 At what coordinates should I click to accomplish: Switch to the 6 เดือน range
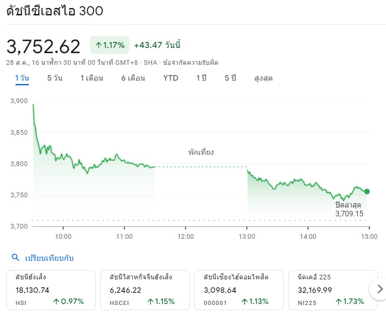(x=133, y=78)
